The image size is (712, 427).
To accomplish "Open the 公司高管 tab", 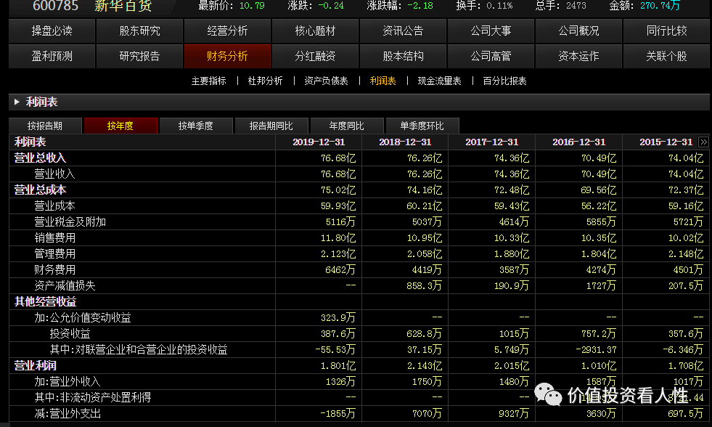I will (x=491, y=57).
